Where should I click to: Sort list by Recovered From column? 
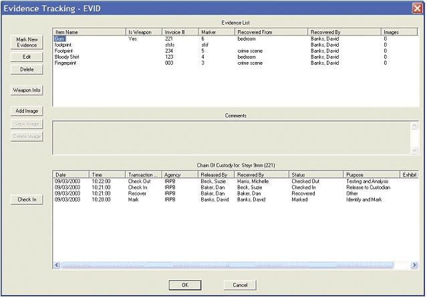[x=271, y=31]
